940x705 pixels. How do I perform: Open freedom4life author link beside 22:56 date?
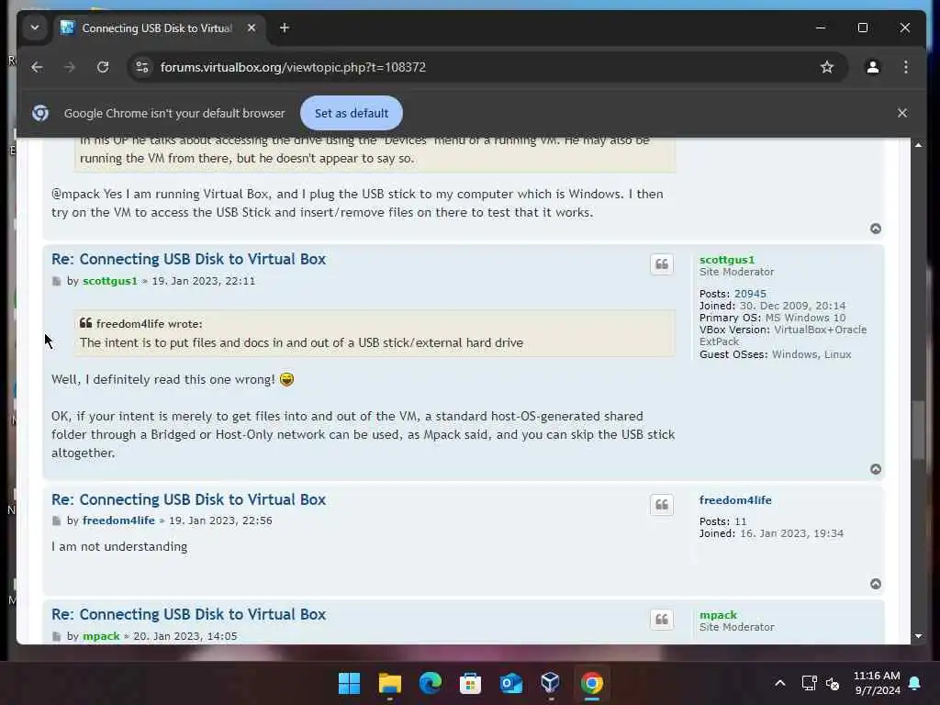[x=118, y=520]
